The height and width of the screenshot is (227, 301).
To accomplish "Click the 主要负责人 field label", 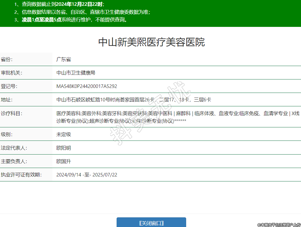I will click(x=14, y=161).
